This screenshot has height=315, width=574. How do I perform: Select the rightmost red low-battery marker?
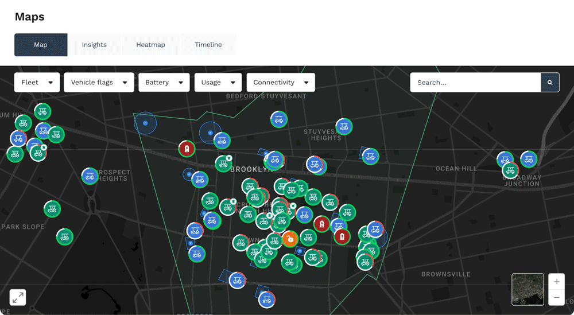point(342,236)
